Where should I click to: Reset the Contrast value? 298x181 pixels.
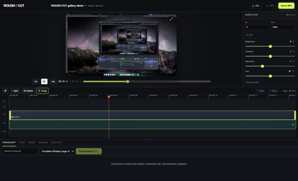tap(294, 51)
